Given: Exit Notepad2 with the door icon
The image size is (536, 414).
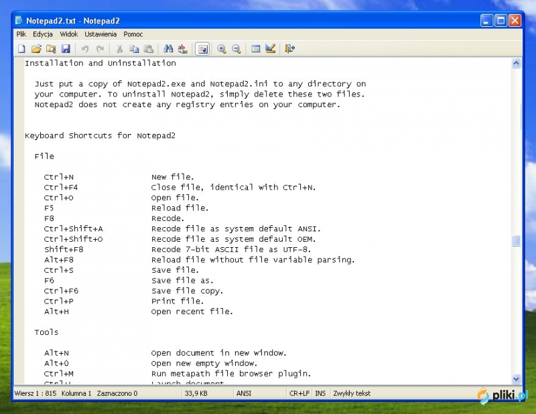Looking at the screenshot, I should tap(290, 49).
